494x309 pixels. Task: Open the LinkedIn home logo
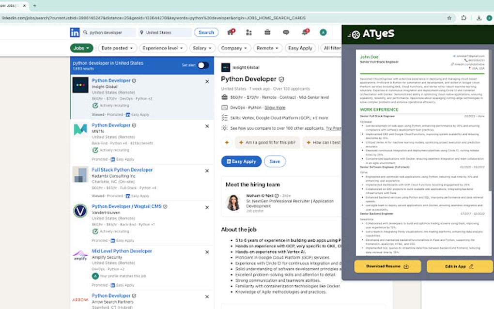click(75, 32)
